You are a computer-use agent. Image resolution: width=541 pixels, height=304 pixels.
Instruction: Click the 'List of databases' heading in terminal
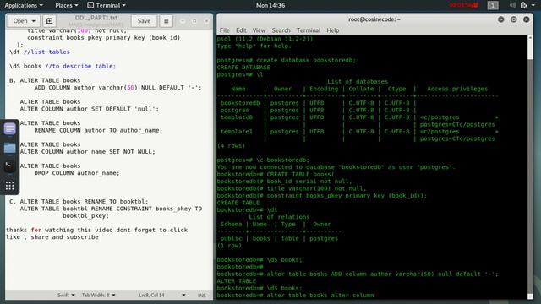(x=358, y=82)
